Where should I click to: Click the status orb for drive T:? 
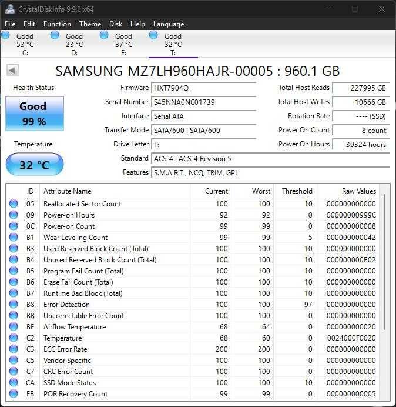coord(153,35)
